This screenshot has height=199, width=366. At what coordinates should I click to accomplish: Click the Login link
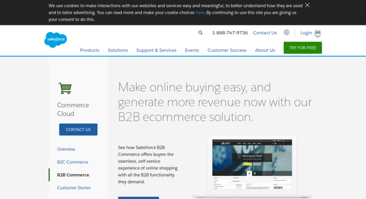[306, 33]
